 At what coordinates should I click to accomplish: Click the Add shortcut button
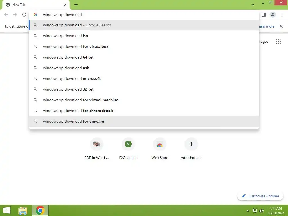tap(191, 148)
